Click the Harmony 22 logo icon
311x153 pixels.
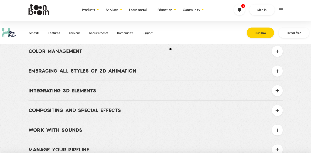(x=9, y=33)
